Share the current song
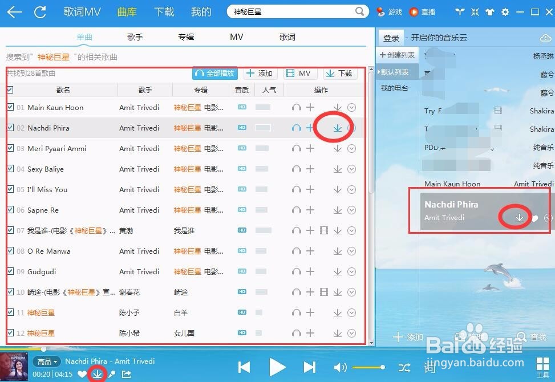The height and width of the screenshot is (382, 555). (127, 374)
